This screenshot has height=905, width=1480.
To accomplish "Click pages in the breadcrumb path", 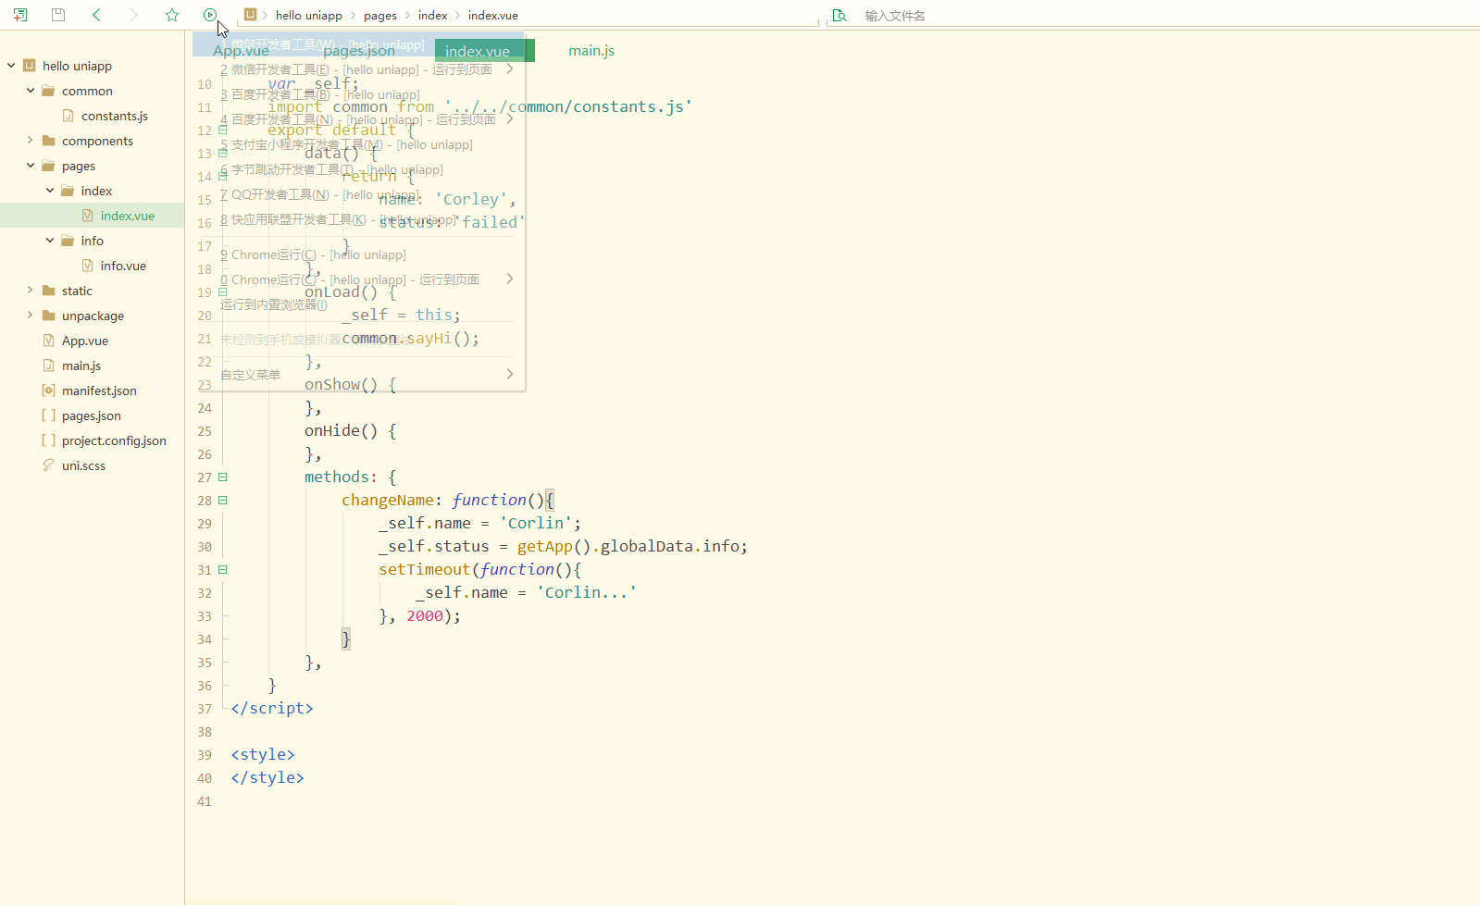I will [x=380, y=16].
